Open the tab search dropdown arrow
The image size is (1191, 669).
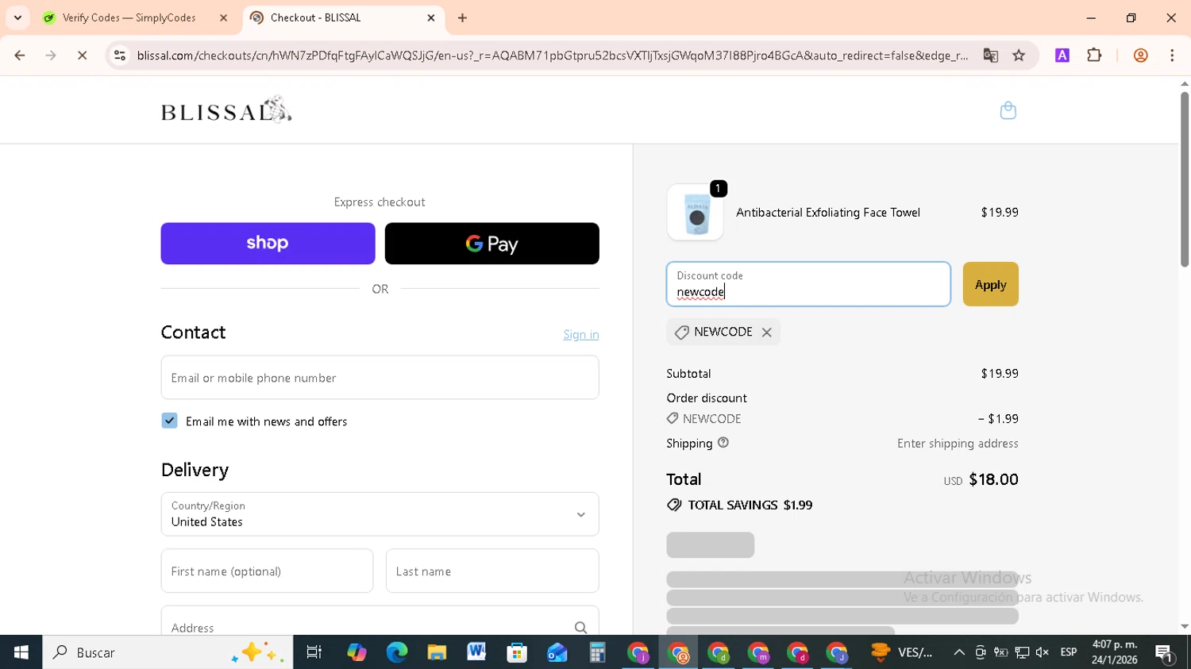17,17
